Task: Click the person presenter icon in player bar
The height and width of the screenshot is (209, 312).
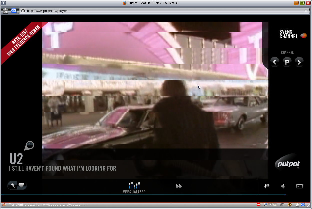Action: [267, 186]
